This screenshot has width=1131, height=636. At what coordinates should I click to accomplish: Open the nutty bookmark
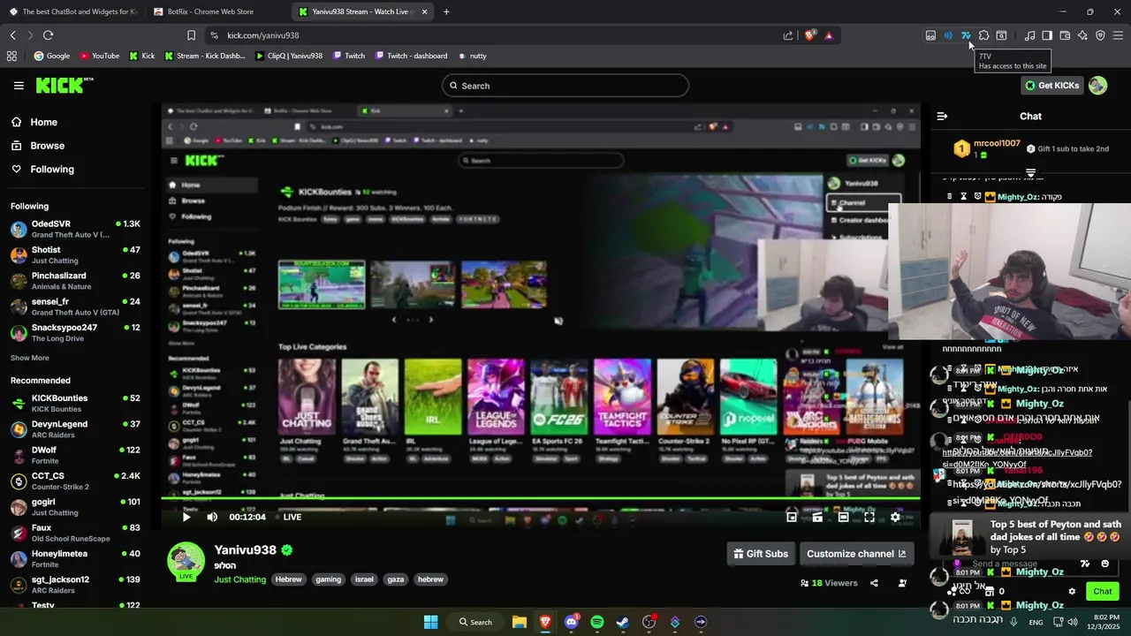(x=473, y=56)
